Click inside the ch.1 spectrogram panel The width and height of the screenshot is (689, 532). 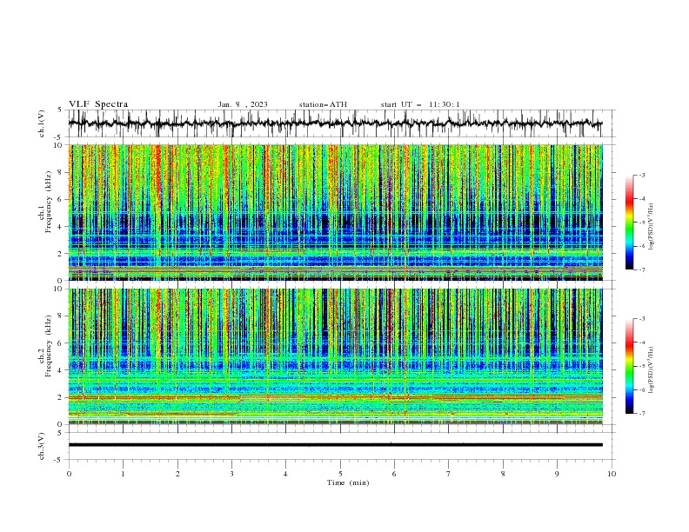pos(336,212)
